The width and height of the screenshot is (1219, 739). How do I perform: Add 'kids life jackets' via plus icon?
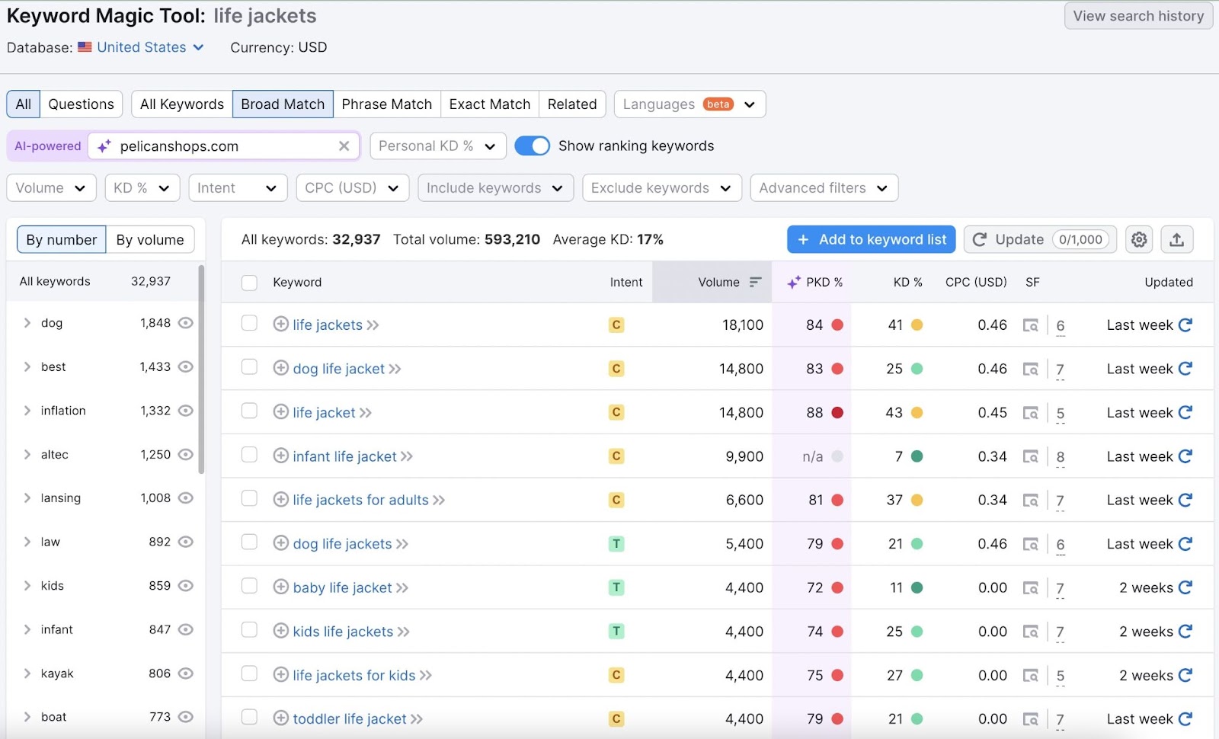[x=280, y=631]
